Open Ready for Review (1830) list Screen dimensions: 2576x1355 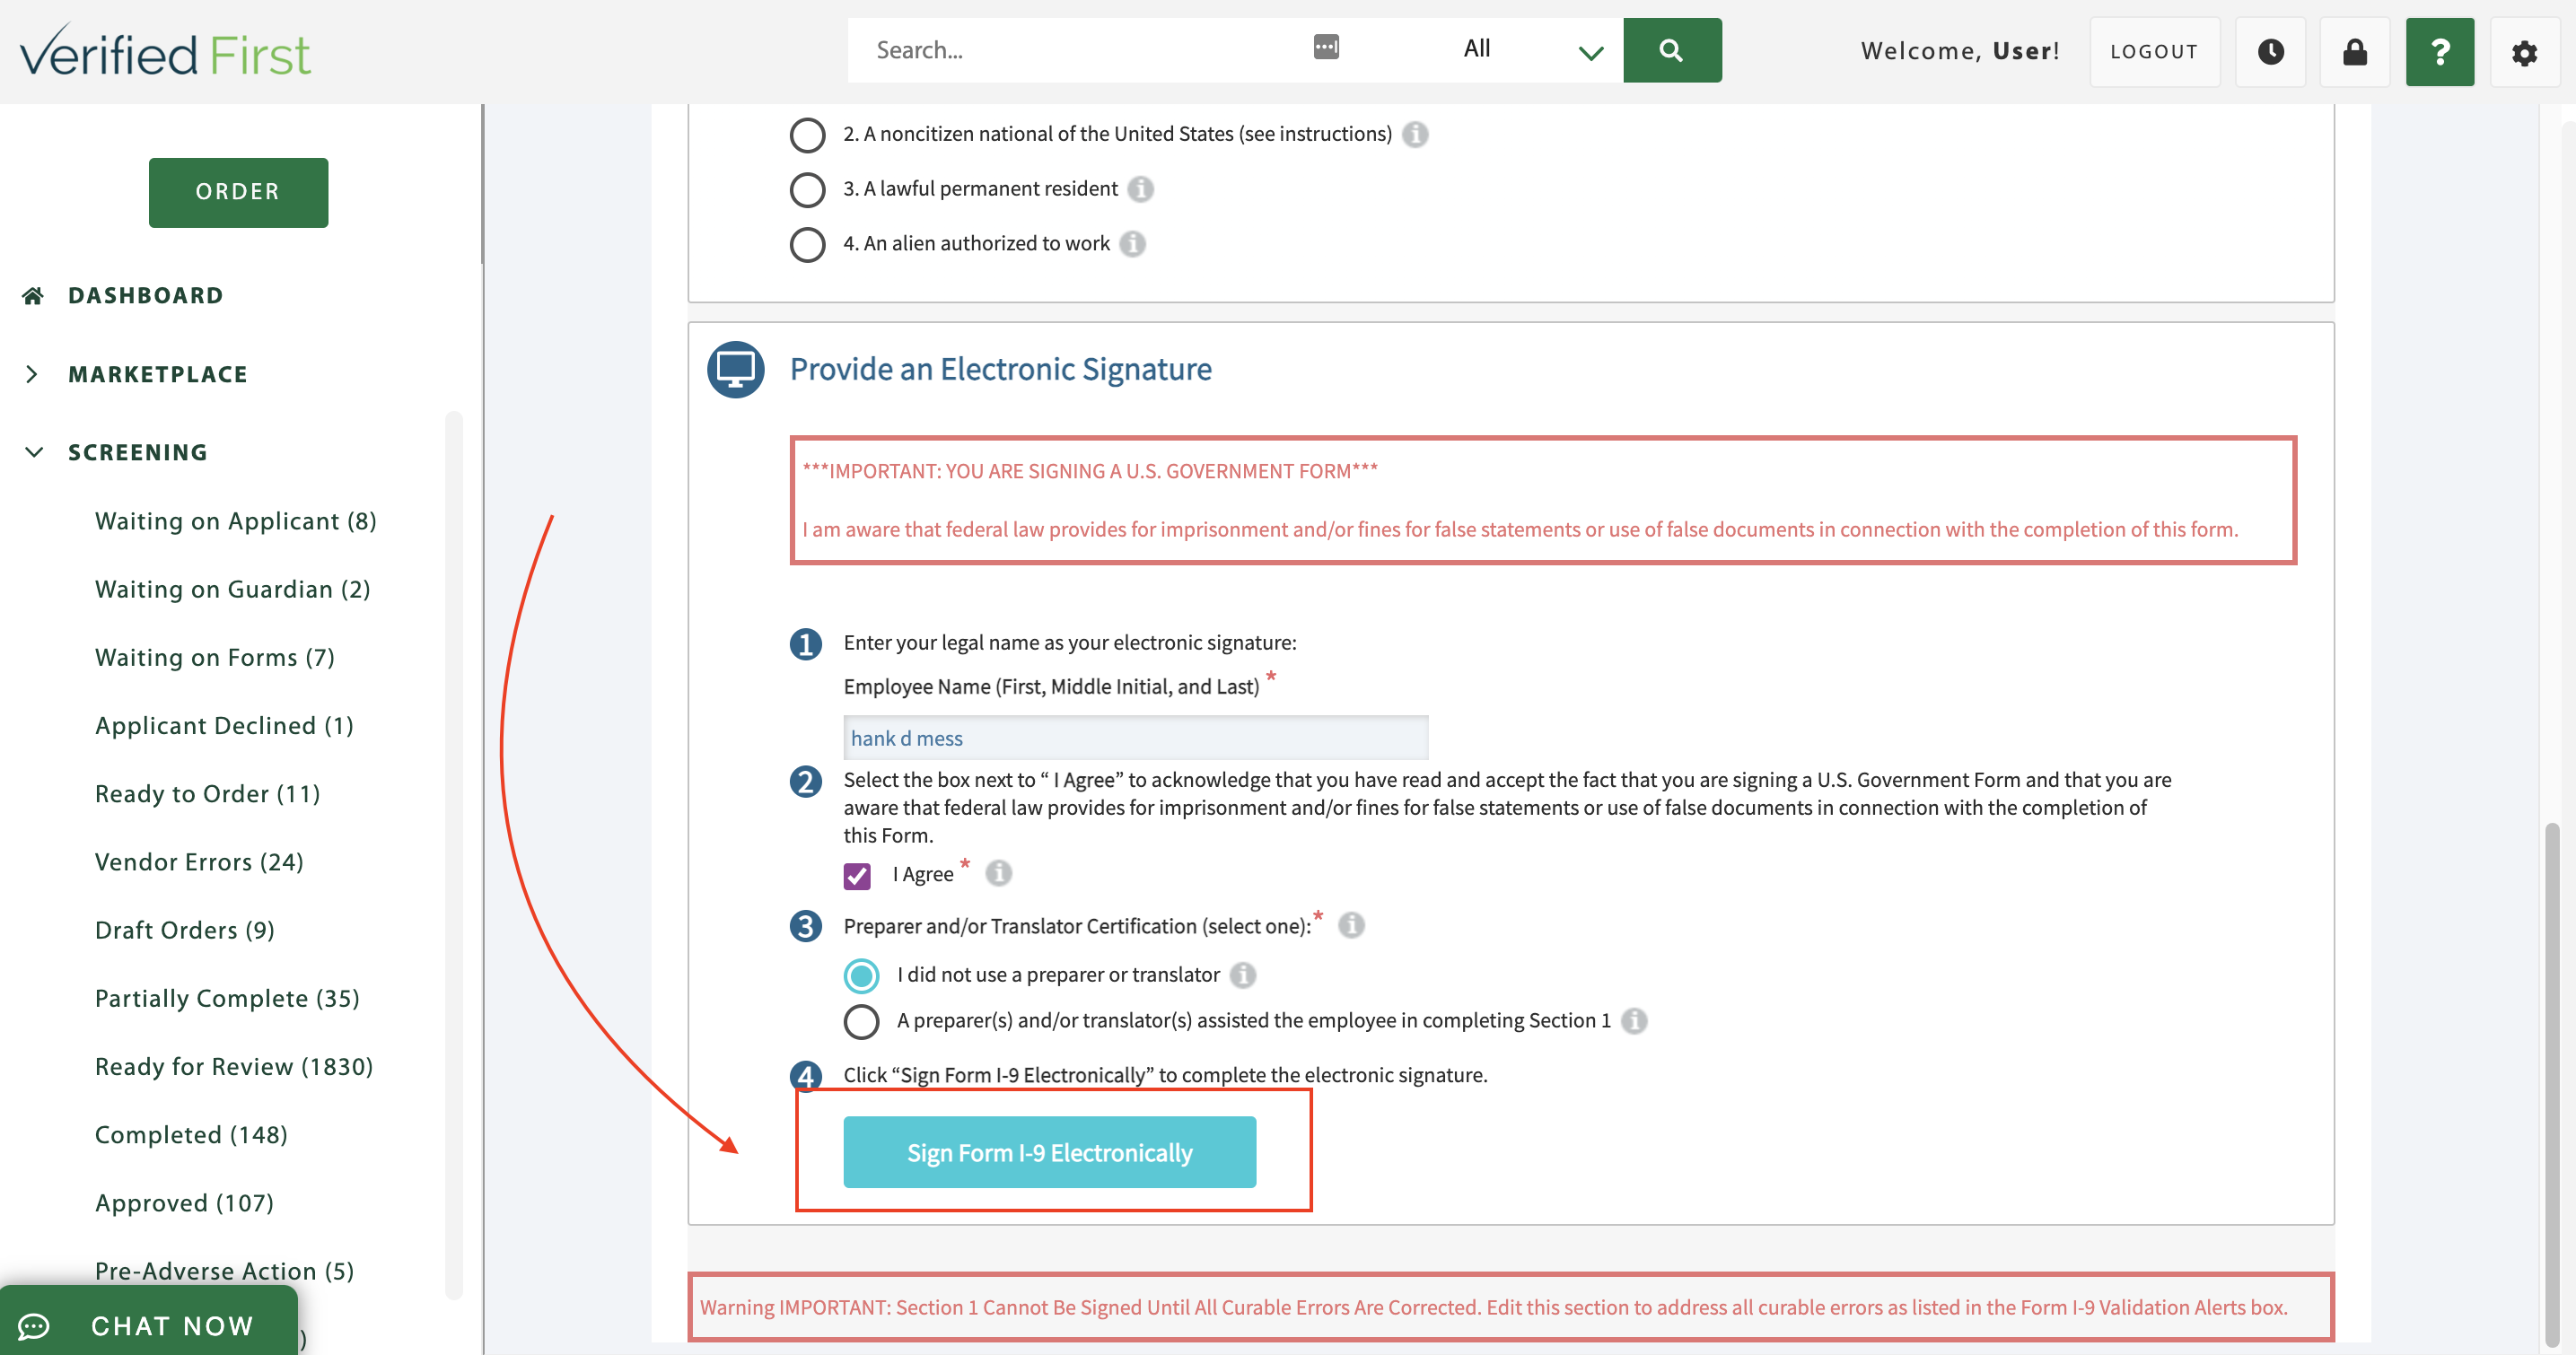[x=233, y=1066]
